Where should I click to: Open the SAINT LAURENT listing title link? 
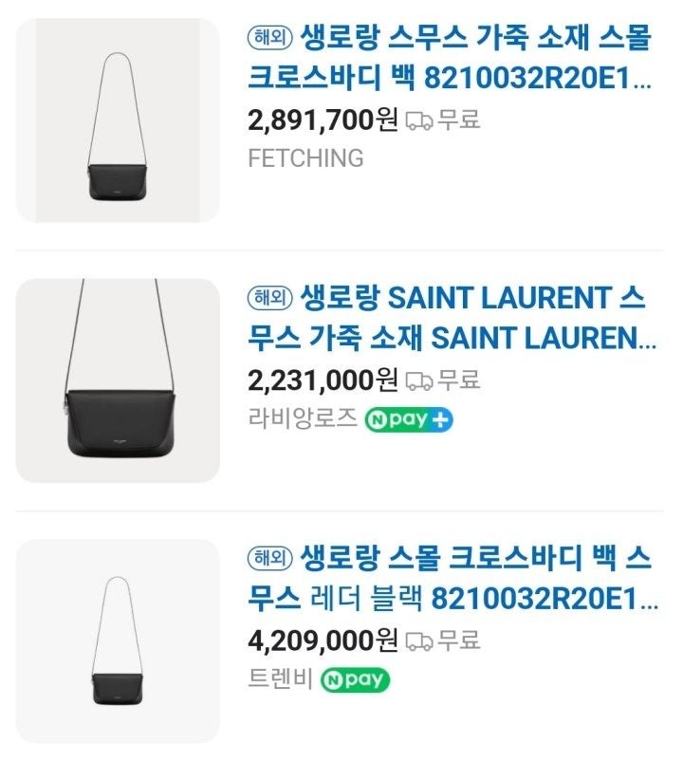pyautogui.click(x=452, y=318)
